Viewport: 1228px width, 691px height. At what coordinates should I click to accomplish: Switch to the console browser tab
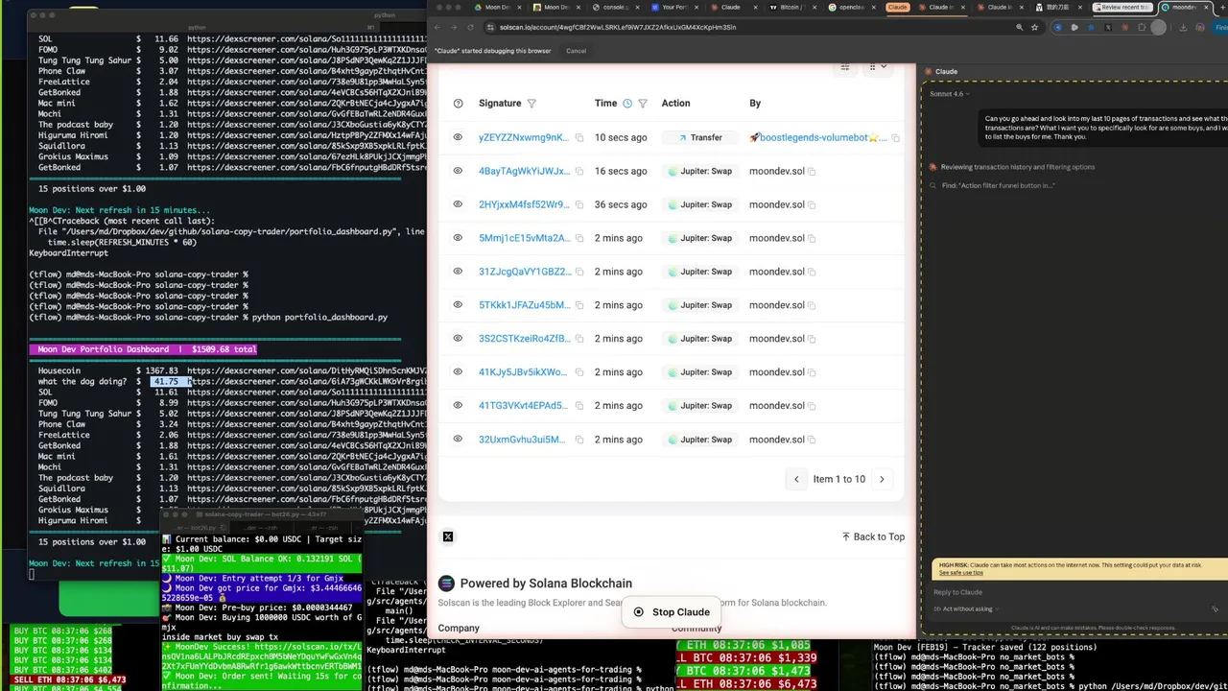(616, 7)
